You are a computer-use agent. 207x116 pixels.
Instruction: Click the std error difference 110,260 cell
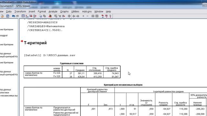183,109
